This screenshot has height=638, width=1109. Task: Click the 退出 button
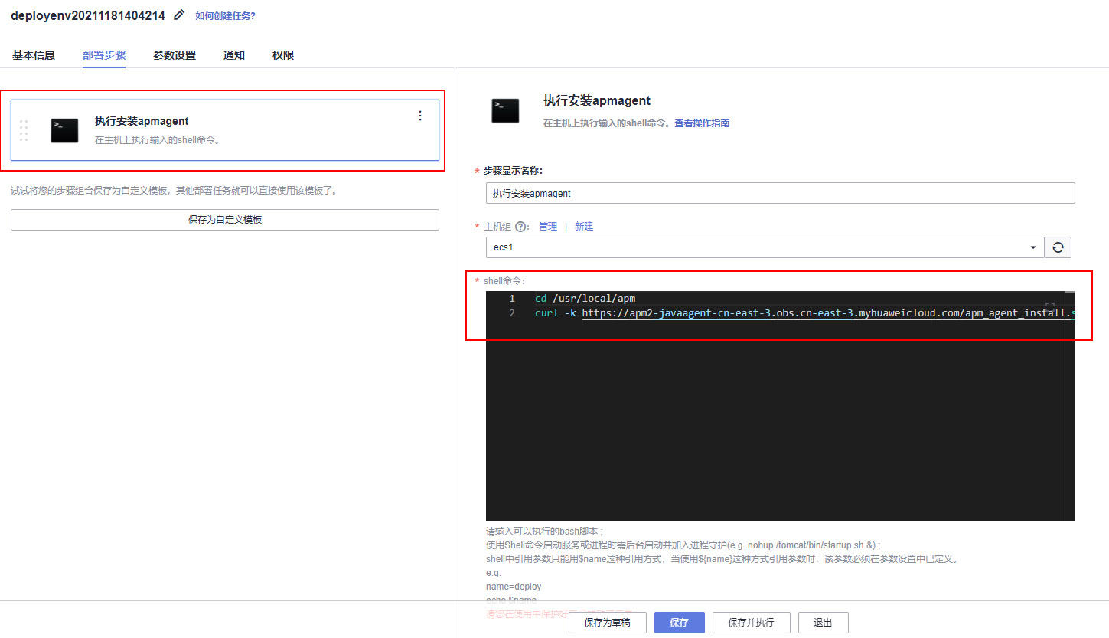[x=824, y=623]
